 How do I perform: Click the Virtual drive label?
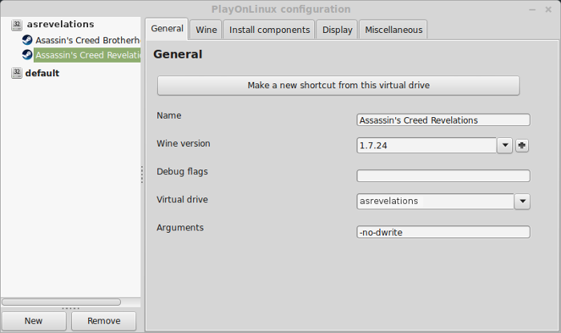(182, 200)
